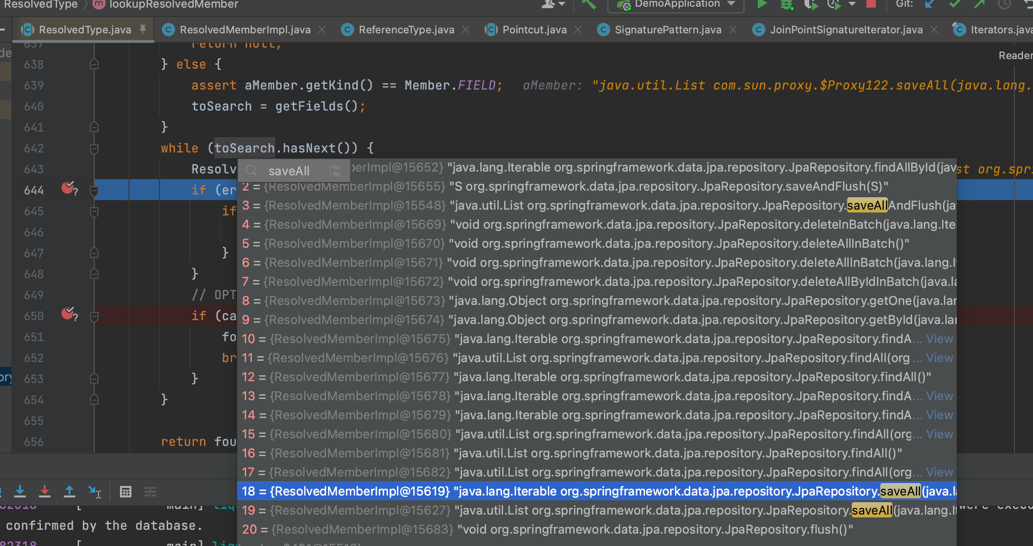Image resolution: width=1033 pixels, height=546 pixels.
Task: Select row 19 java.util.List JpaRepository.saveAll
Action: tap(597, 510)
